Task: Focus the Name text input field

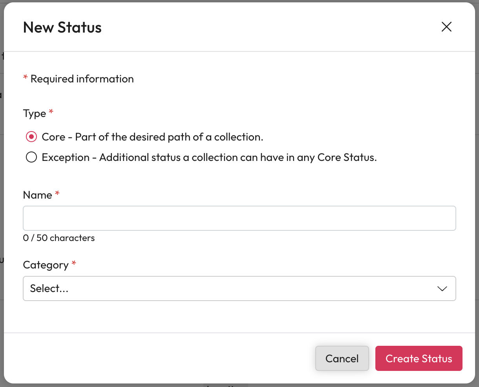Action: (x=239, y=218)
